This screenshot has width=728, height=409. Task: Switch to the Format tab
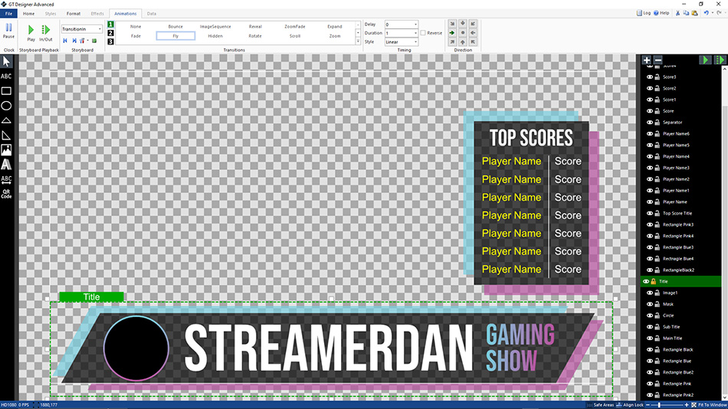point(73,14)
